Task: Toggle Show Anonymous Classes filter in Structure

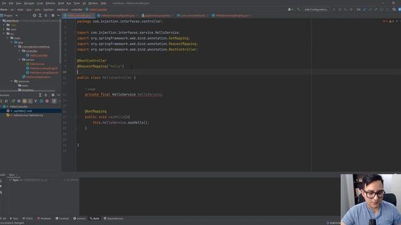Action: coord(41,101)
